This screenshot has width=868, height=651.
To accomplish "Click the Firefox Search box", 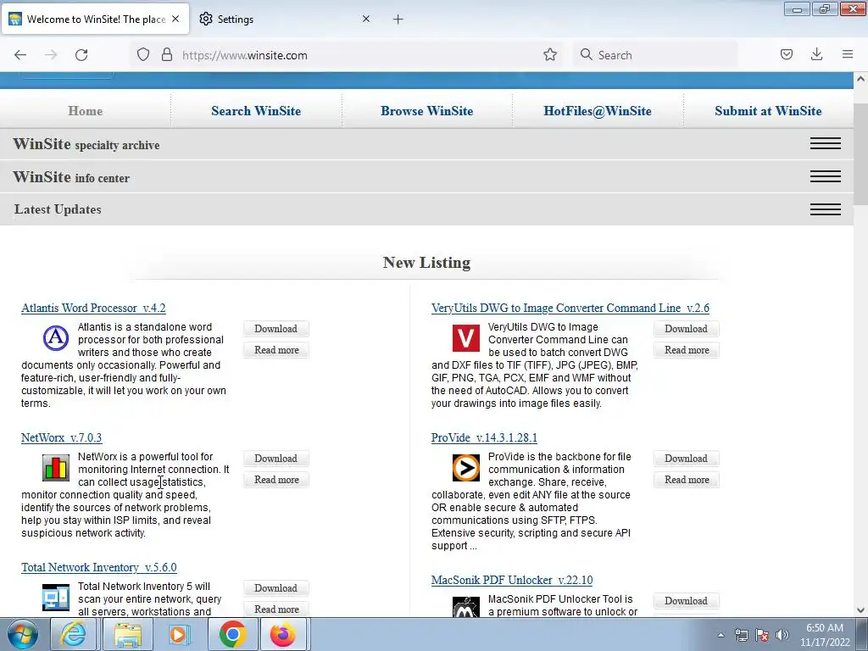I will 655,55.
